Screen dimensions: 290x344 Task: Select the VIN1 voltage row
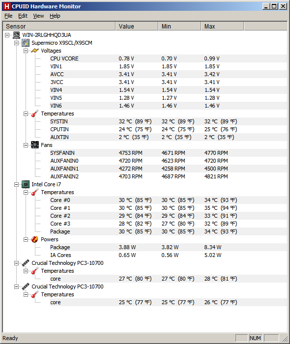[168, 66]
